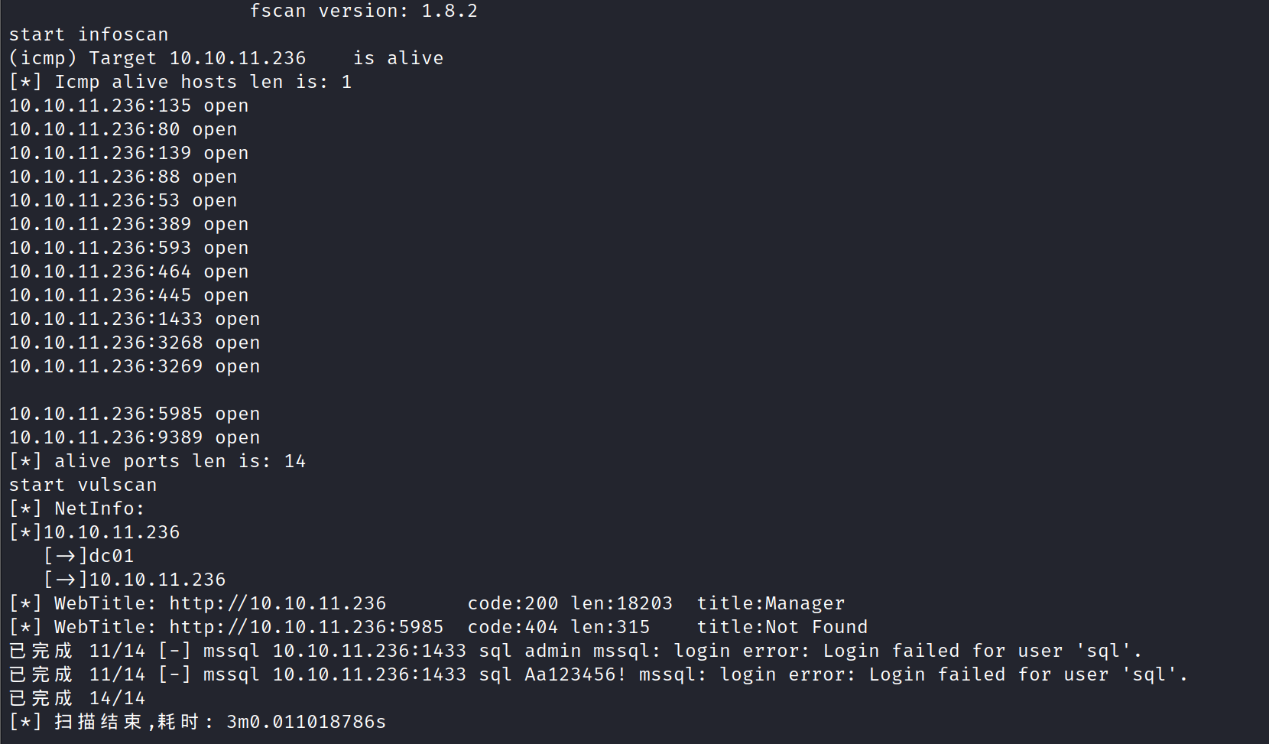Click the 'start vulscan' line
Screen dimensions: 1269x744
(x=83, y=485)
